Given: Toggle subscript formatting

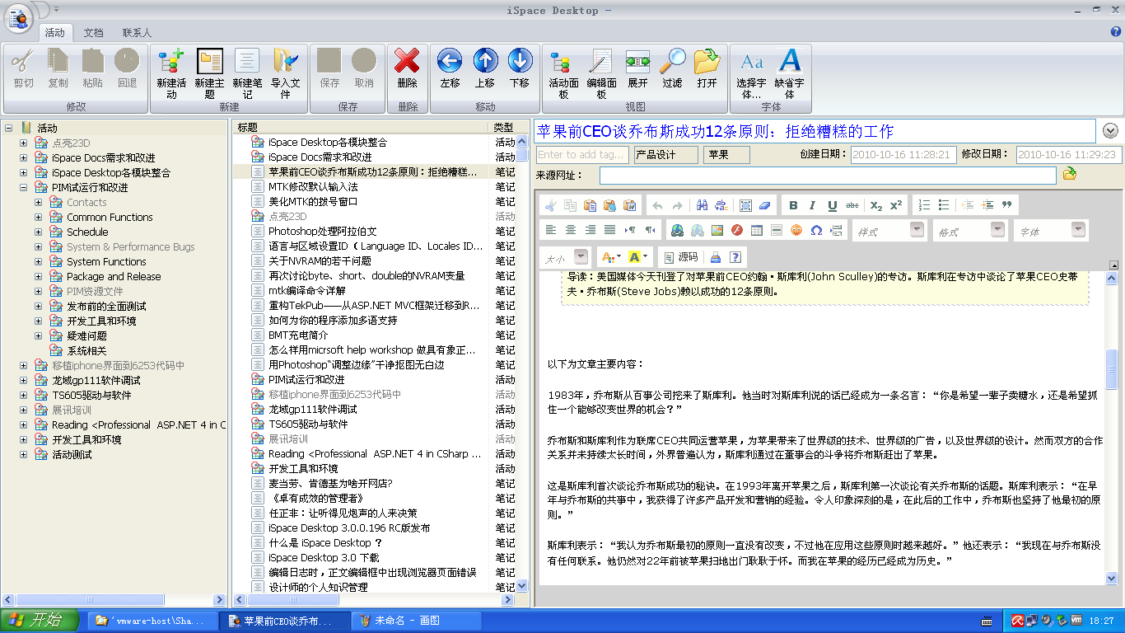Looking at the screenshot, I should tap(876, 205).
